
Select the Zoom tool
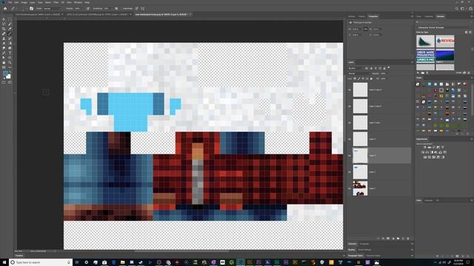coord(10,62)
